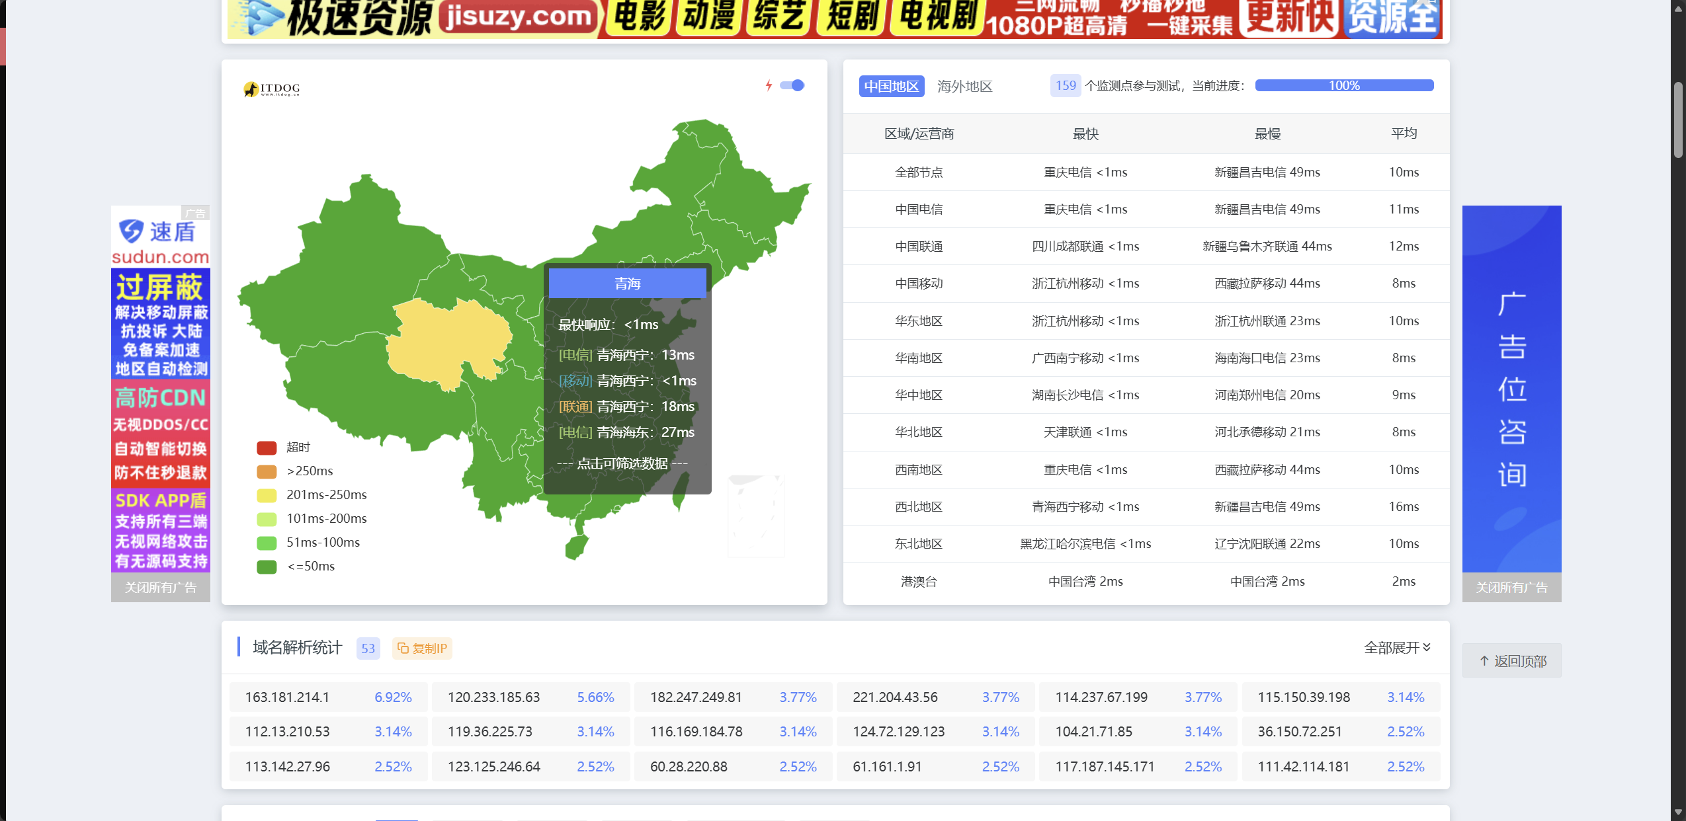This screenshot has width=1686, height=821.
Task: Click the red lightning bolt icon
Action: (769, 85)
